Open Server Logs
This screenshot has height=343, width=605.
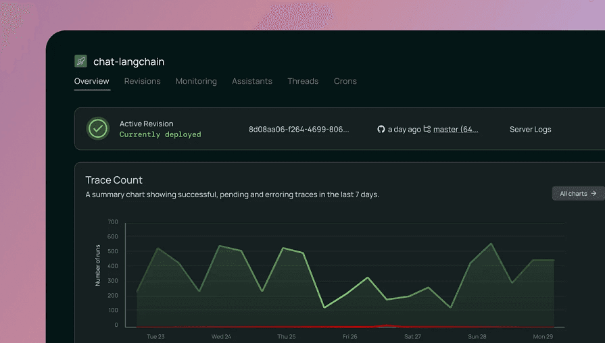click(530, 129)
